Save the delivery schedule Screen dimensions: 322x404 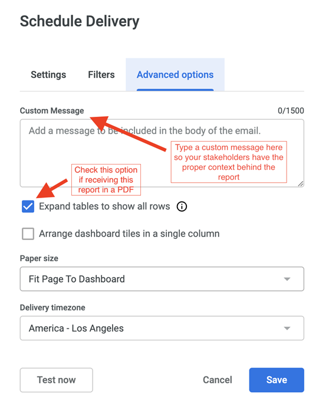coord(277,380)
